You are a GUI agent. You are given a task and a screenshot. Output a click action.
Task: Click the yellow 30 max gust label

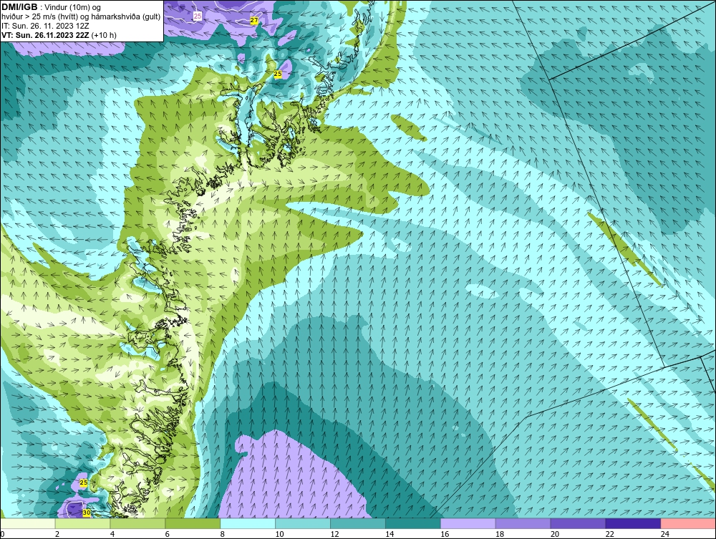(87, 513)
